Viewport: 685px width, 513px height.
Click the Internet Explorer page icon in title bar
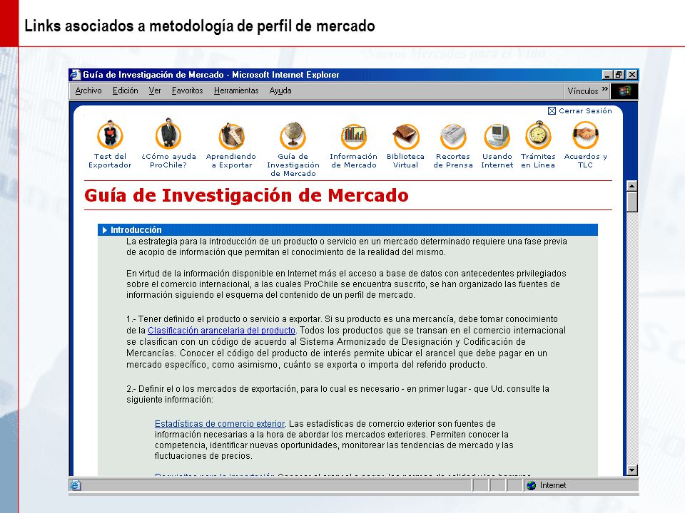[76, 75]
